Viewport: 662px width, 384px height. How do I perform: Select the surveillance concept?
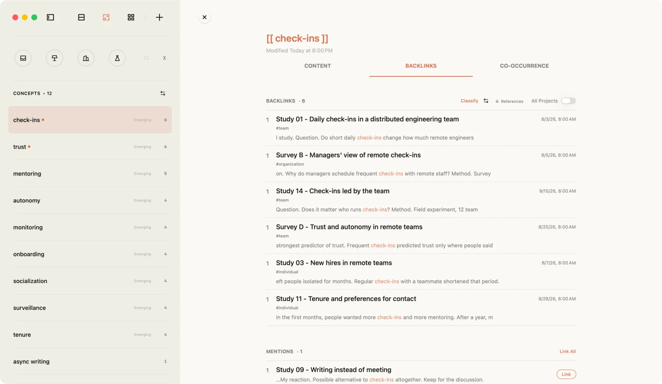90,308
